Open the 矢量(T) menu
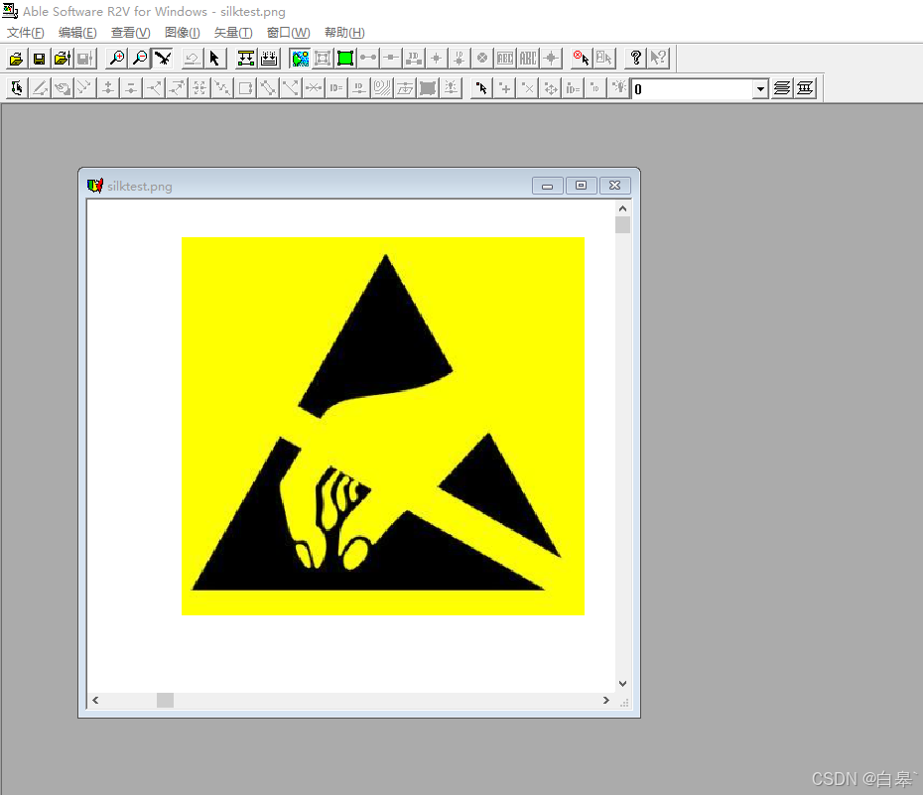The width and height of the screenshot is (923, 795). (233, 33)
